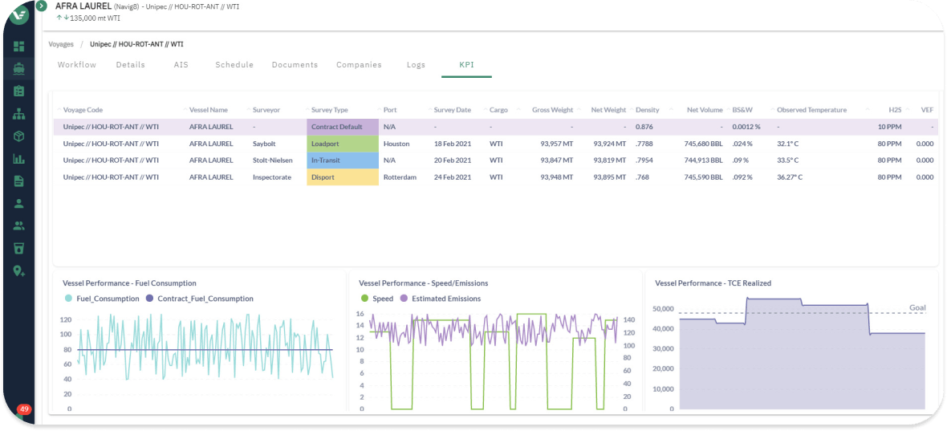Switch to the Documents tab
Viewport: 947px width, 431px height.
click(295, 64)
